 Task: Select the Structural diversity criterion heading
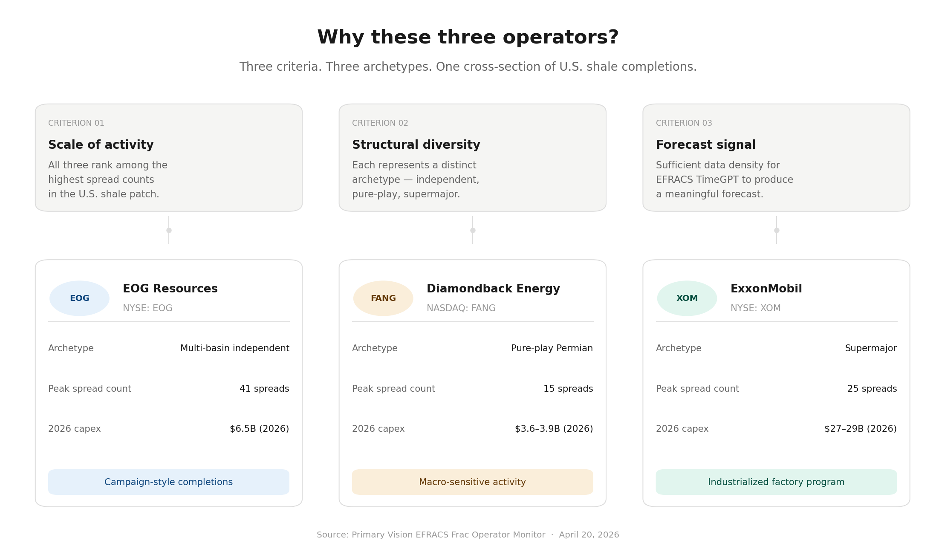[x=416, y=145]
